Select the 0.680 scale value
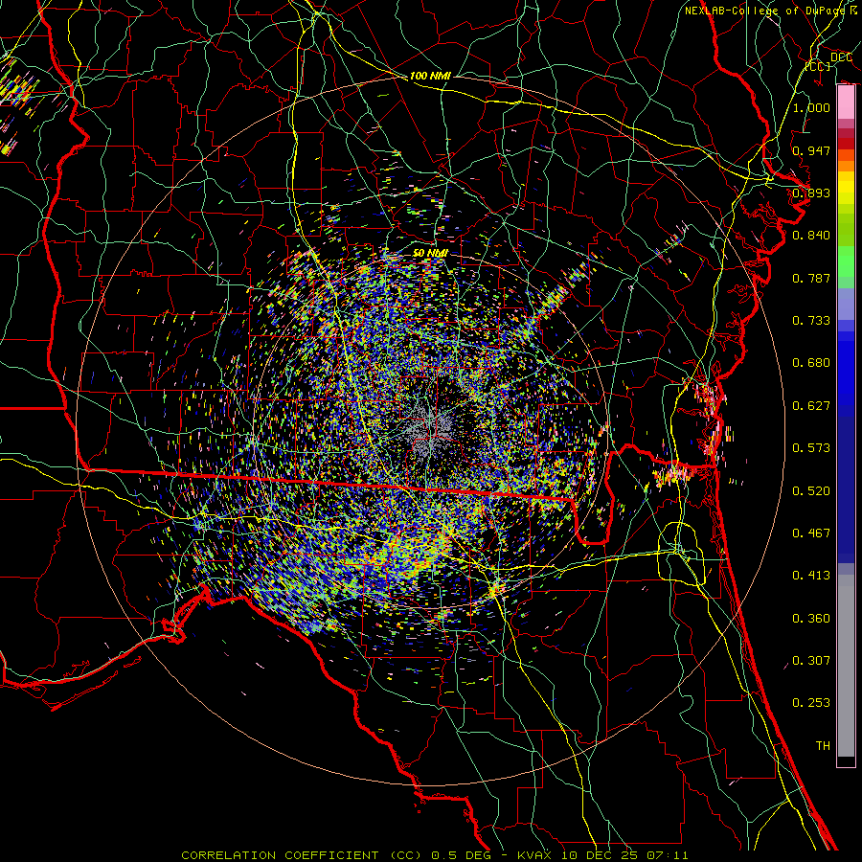Screen dimensions: 862x862 pyautogui.click(x=811, y=363)
